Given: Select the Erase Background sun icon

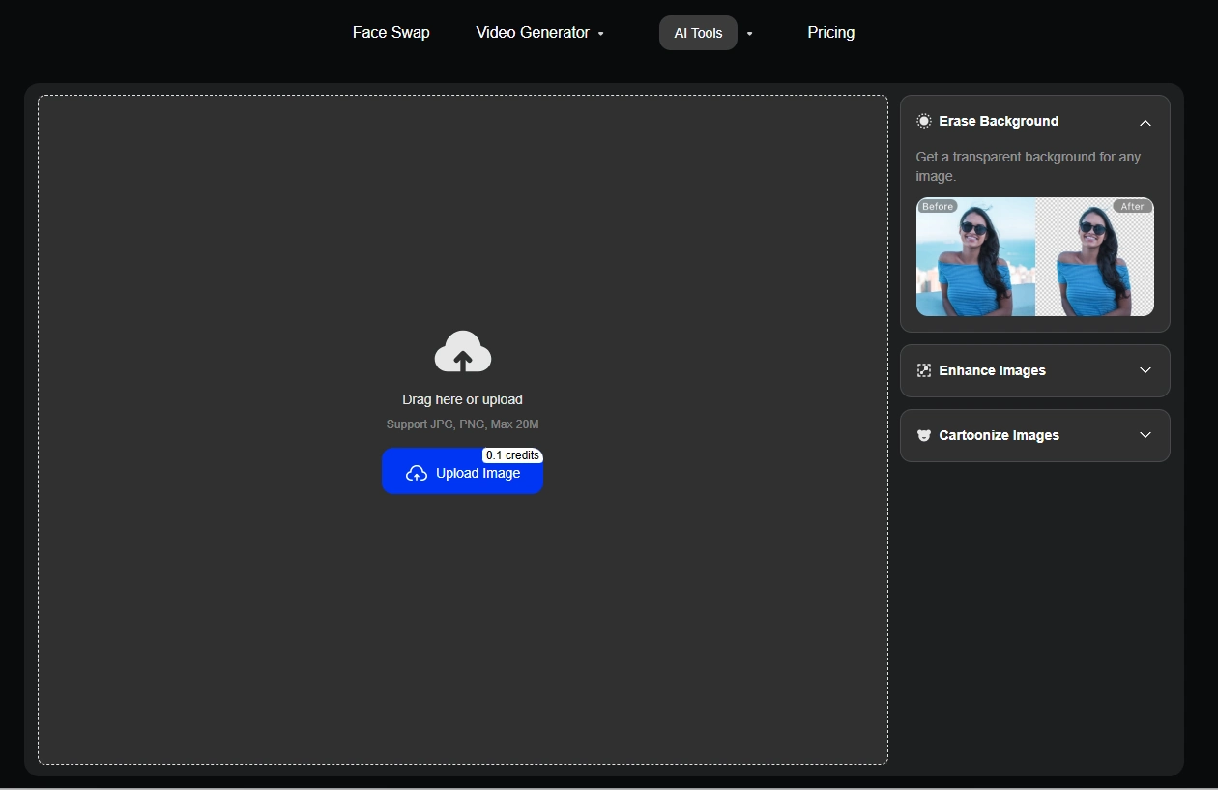Looking at the screenshot, I should click(x=923, y=121).
